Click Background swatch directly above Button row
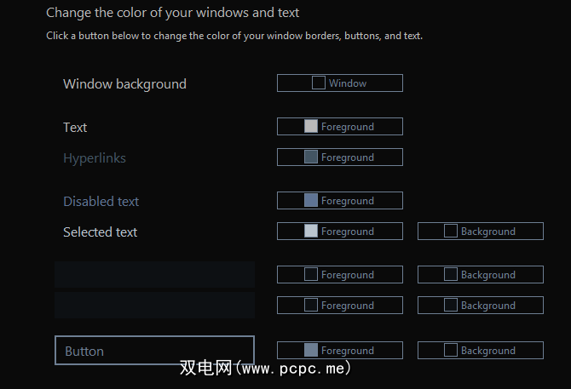The width and height of the screenshot is (571, 389). [480, 306]
